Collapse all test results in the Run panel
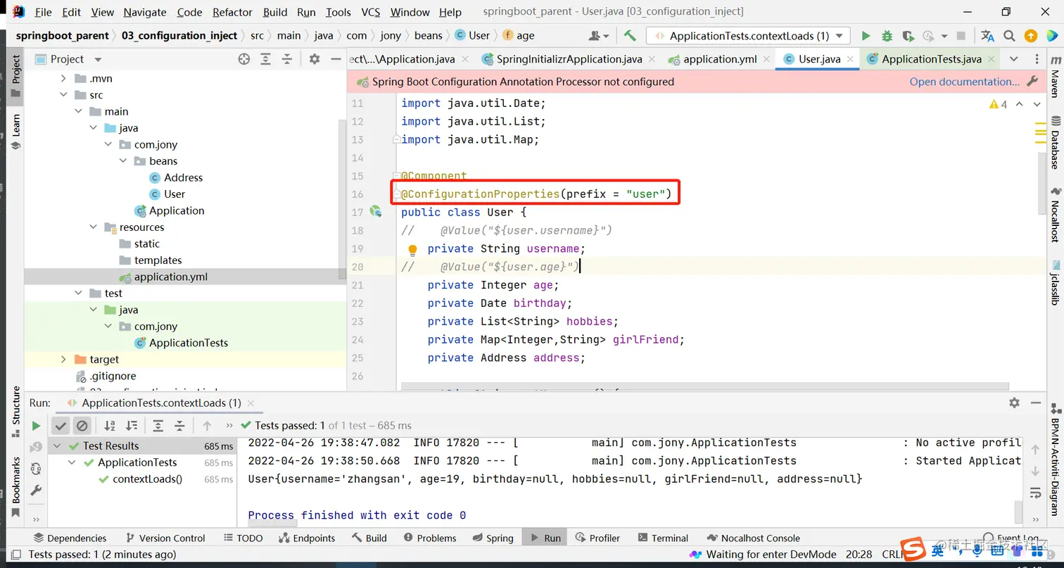This screenshot has height=568, width=1064. click(179, 426)
